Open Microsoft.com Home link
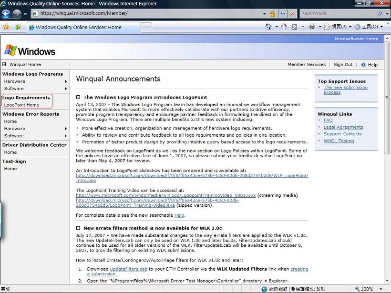 coord(356,39)
